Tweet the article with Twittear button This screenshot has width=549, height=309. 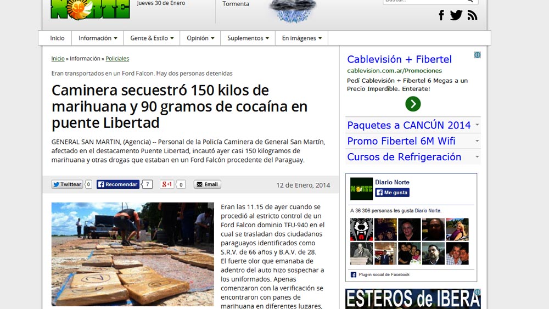(x=67, y=184)
